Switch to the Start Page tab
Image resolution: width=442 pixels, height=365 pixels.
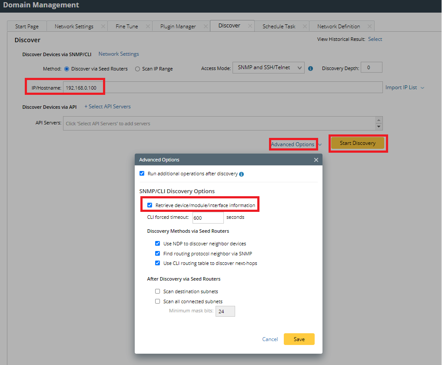(x=27, y=27)
